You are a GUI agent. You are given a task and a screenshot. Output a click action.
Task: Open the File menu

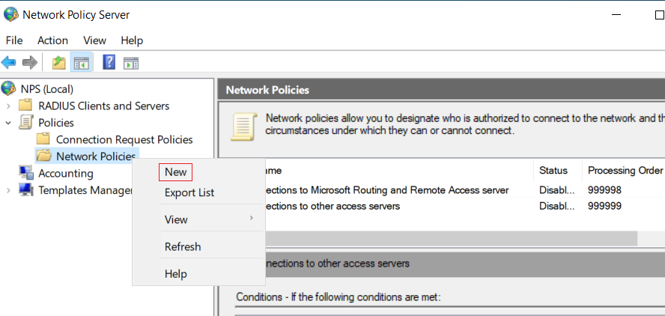tap(14, 40)
